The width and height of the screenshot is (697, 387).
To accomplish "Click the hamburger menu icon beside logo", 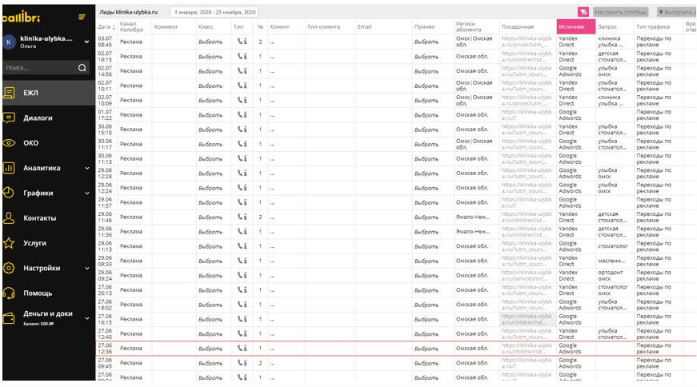I will pos(82,17).
